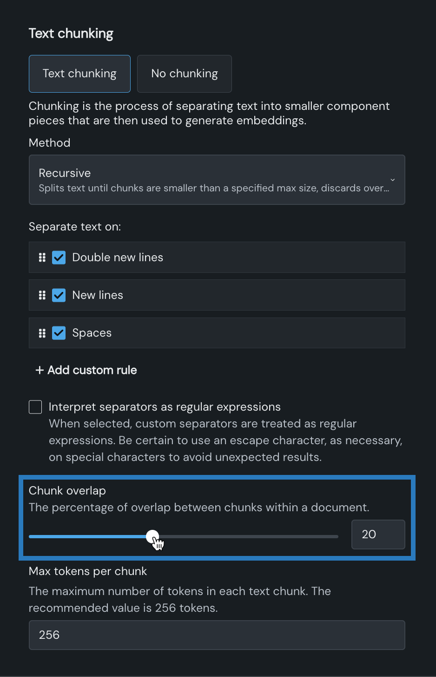The height and width of the screenshot is (677, 436).
Task: Toggle the Spaces separator checkbox
Action: [59, 333]
